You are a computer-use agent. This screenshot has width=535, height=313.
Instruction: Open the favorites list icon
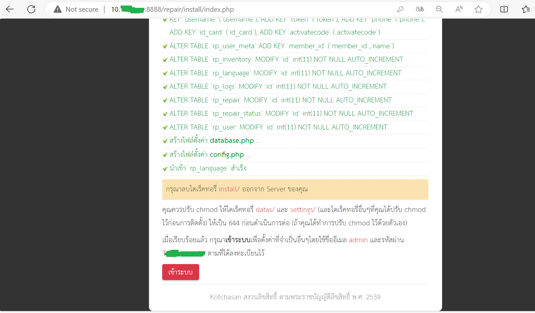pos(526,9)
